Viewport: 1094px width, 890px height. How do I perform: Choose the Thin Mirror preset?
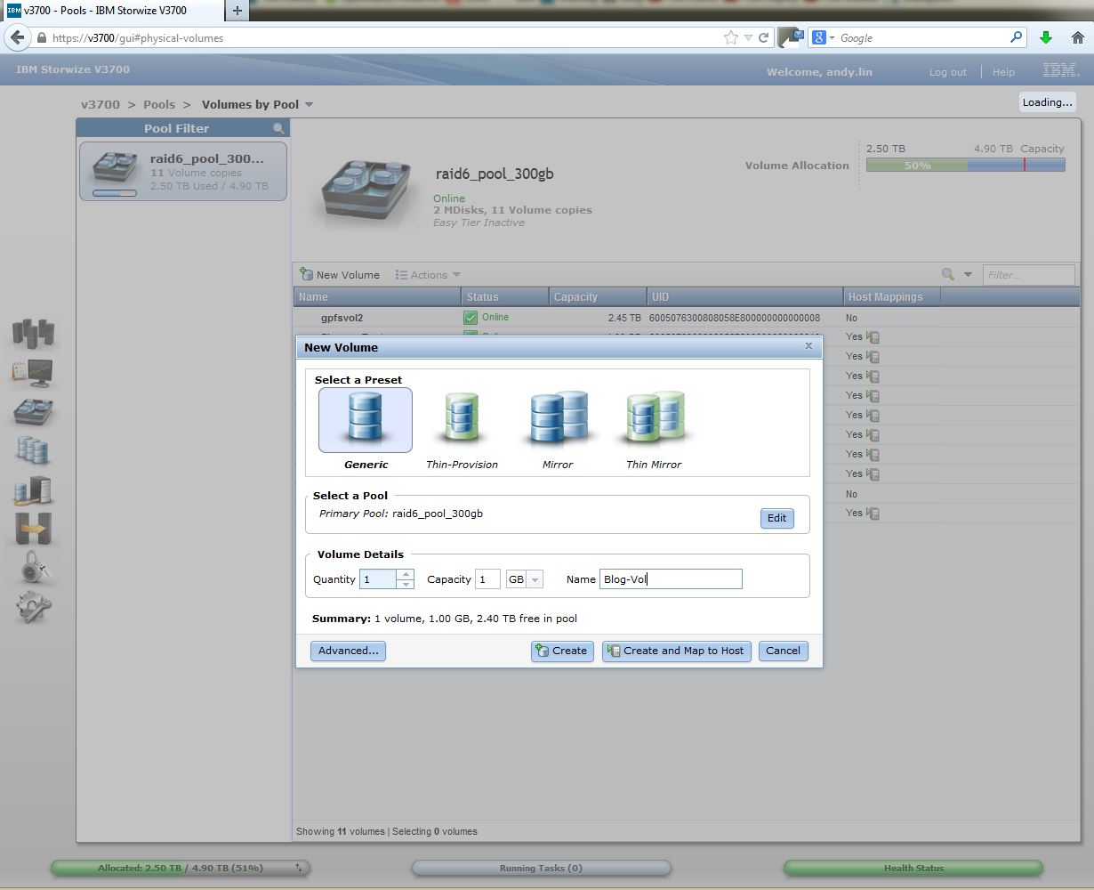(x=655, y=420)
